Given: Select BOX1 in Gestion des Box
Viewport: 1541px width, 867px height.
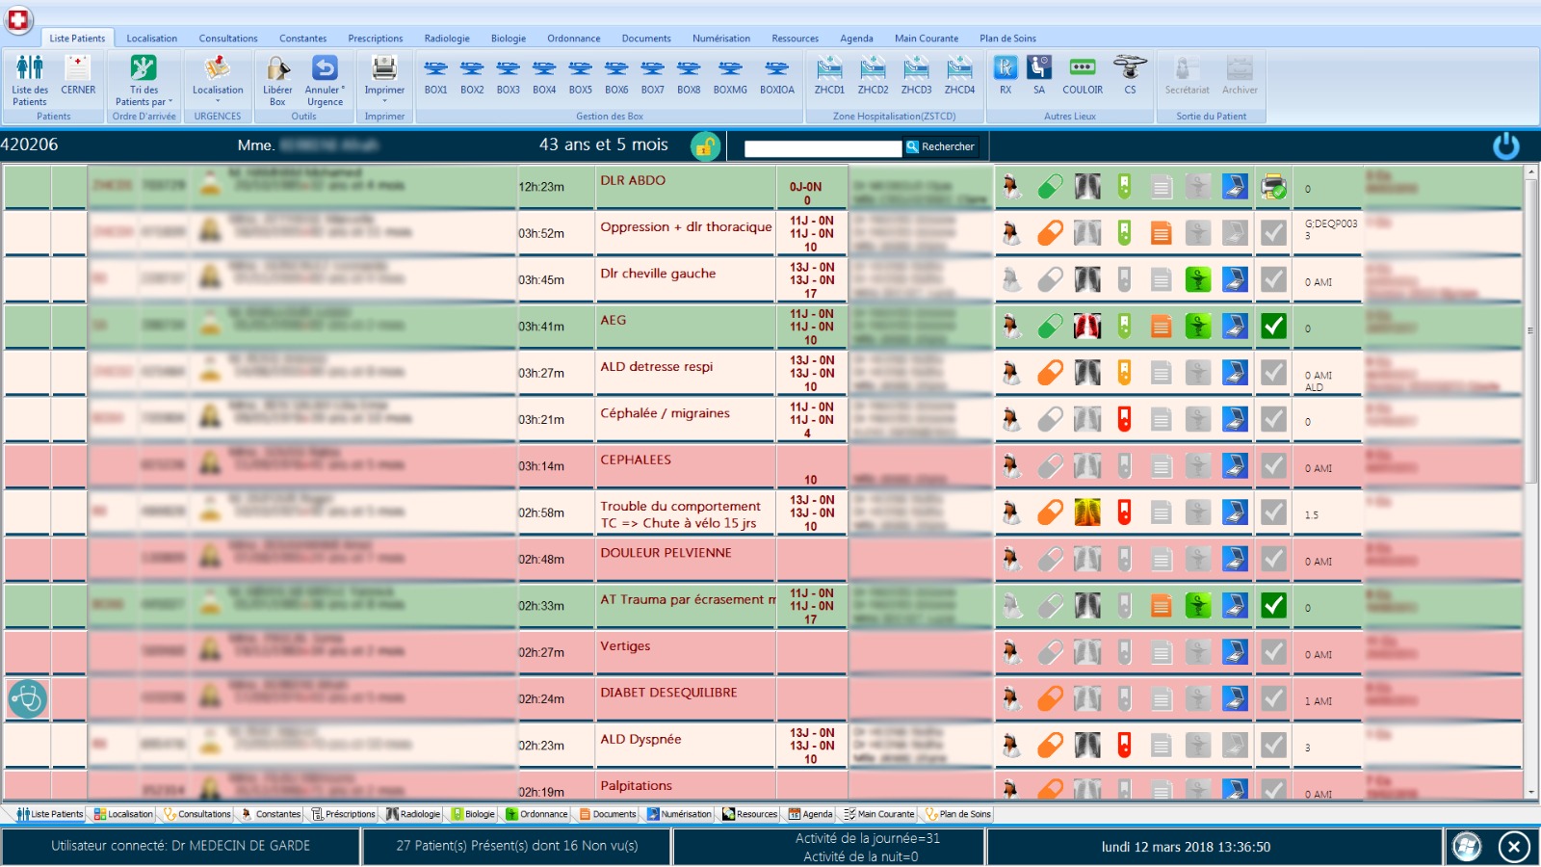Looking at the screenshot, I should (x=435, y=76).
